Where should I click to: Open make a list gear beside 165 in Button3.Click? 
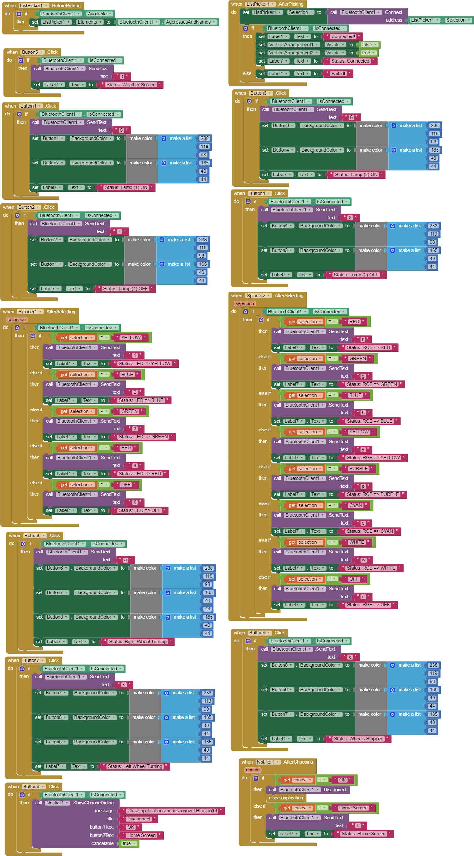click(x=394, y=150)
